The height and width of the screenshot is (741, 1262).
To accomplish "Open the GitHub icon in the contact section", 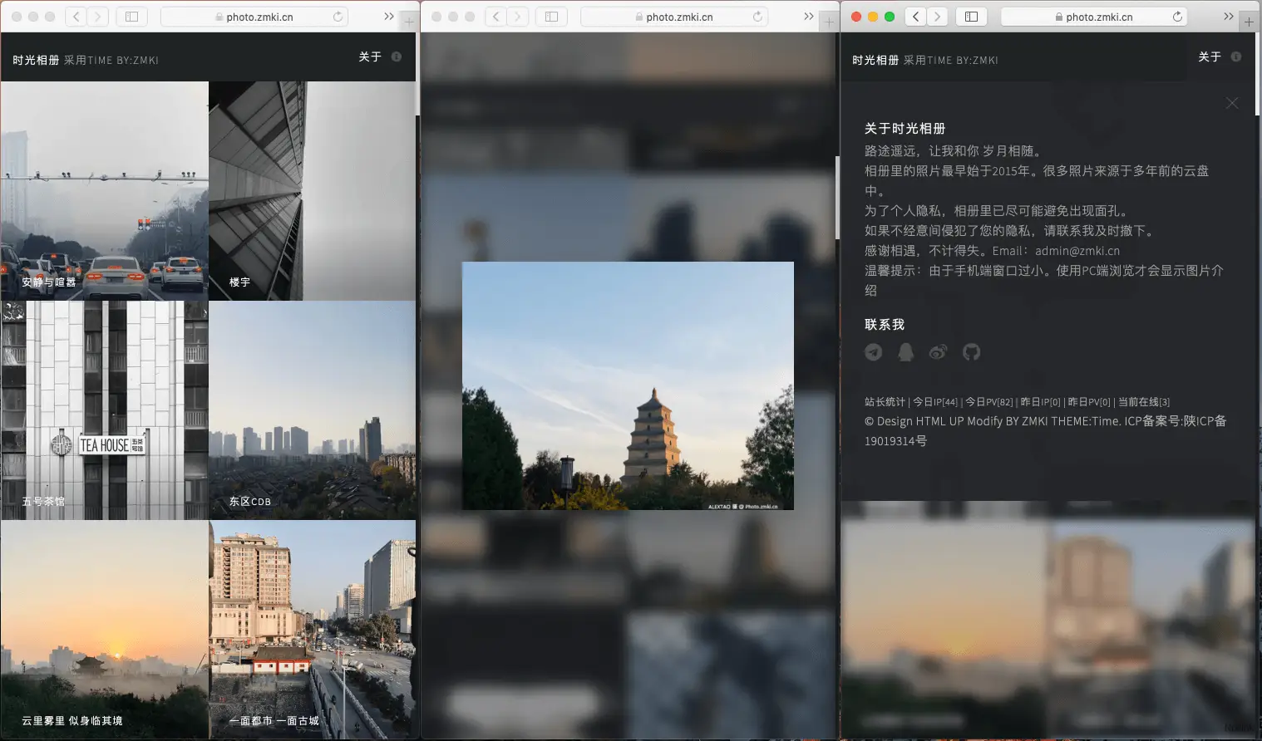I will [x=971, y=352].
